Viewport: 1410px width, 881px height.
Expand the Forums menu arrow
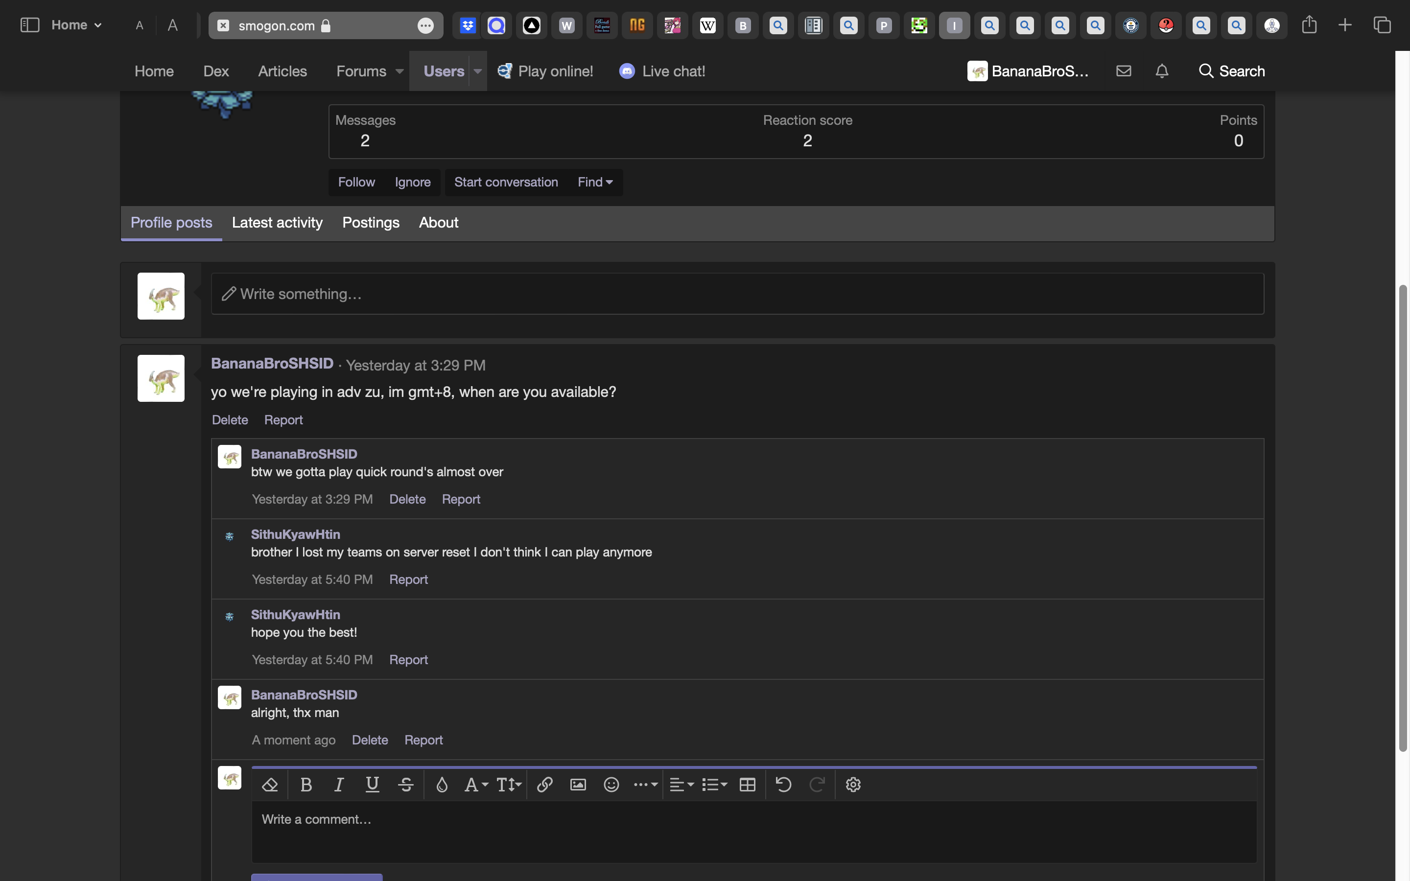[x=399, y=71]
